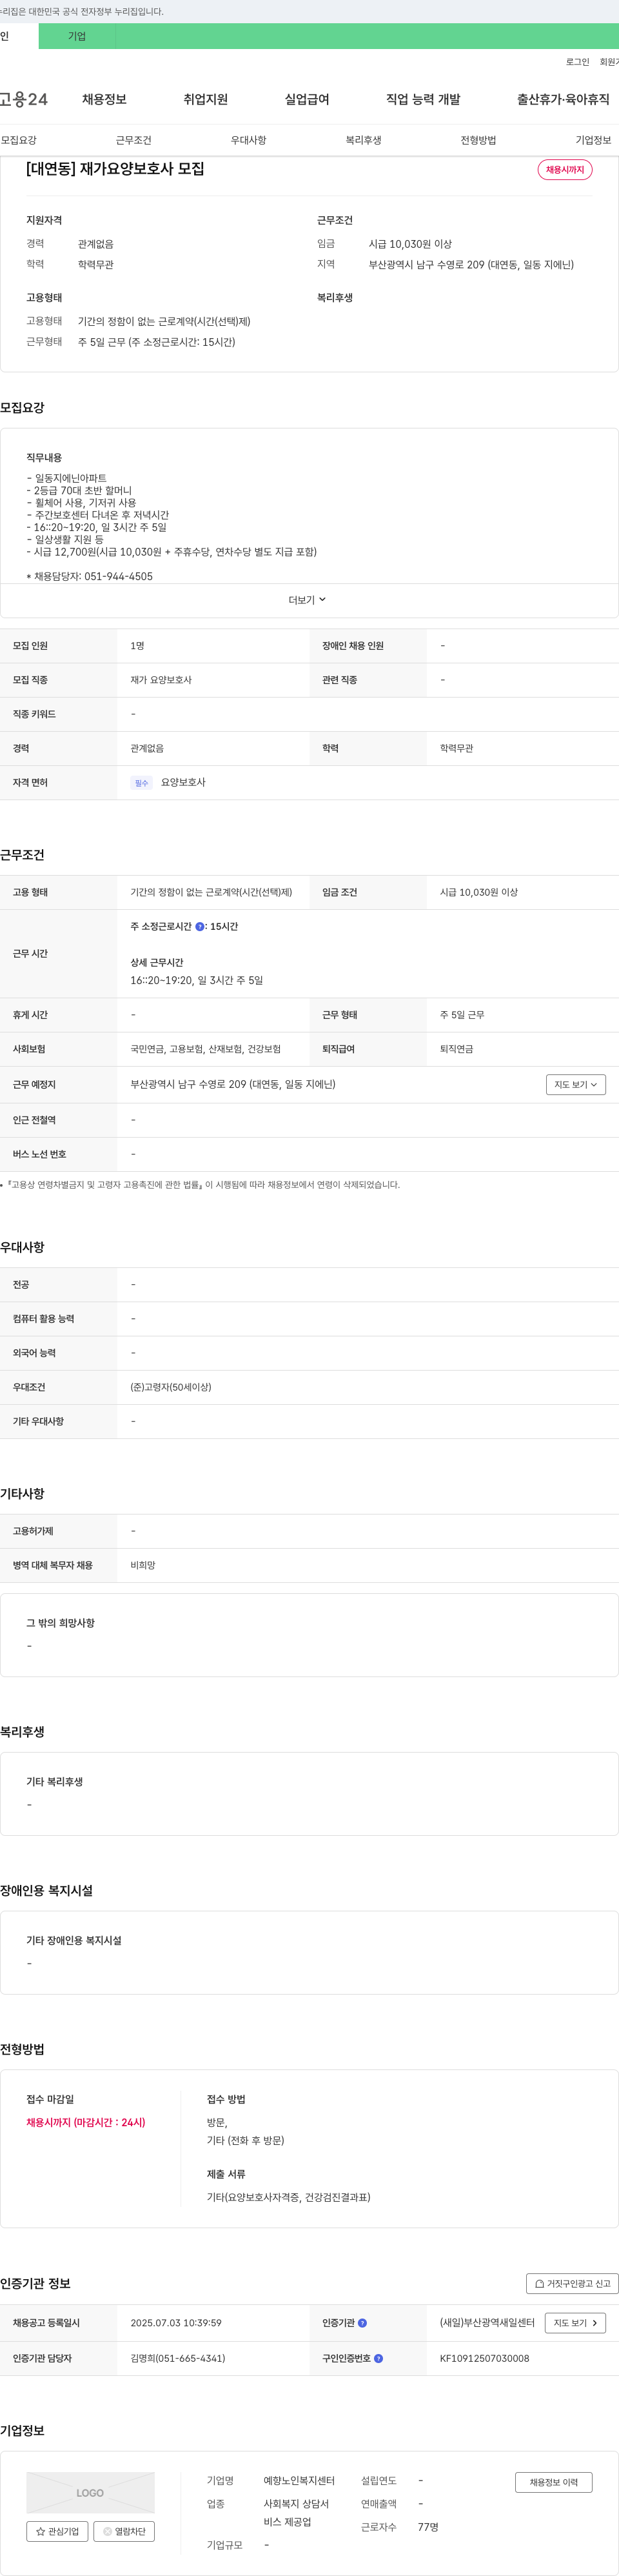Add company to 관심기업 favorites
Screen dimensions: 619x2576
pyautogui.click(x=57, y=2531)
